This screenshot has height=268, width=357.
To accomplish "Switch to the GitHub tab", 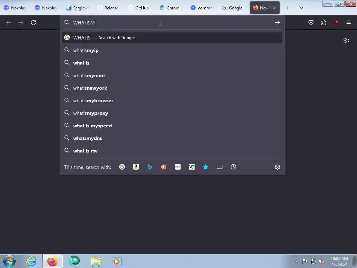I will coord(139,8).
